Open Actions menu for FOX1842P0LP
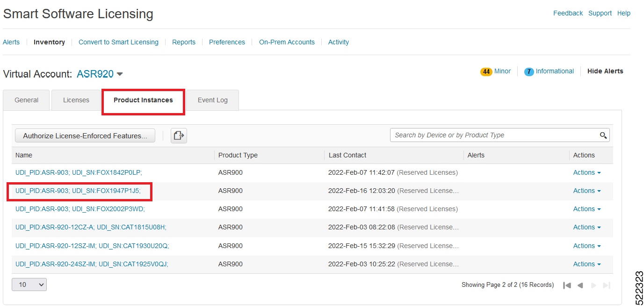This screenshot has width=644, height=306. pyautogui.click(x=587, y=172)
